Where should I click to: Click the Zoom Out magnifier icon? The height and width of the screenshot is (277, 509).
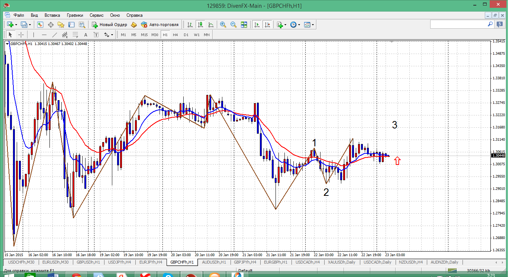pyautogui.click(x=233, y=25)
